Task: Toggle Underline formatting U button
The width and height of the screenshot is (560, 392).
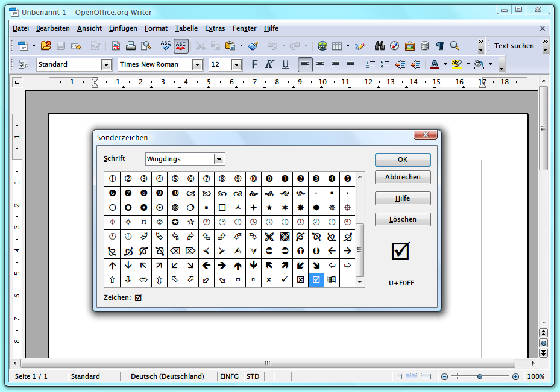Action: 285,64
